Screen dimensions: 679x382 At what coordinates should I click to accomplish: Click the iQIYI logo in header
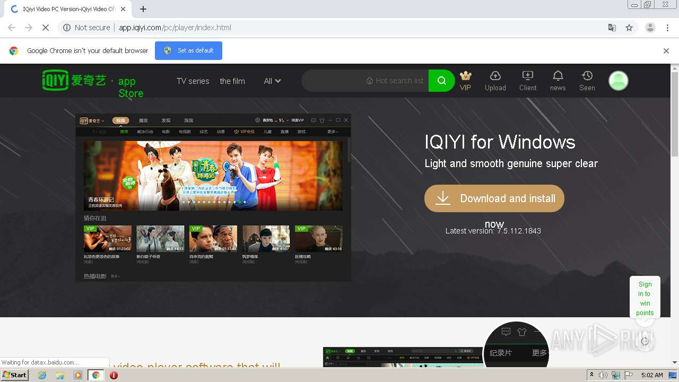click(x=74, y=80)
